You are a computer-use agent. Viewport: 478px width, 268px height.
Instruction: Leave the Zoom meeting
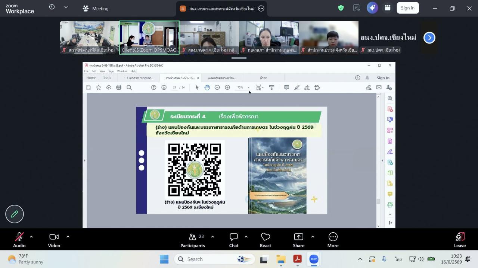tap(460, 240)
